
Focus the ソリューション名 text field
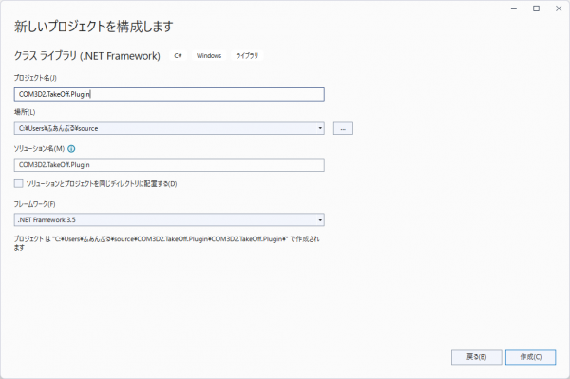tap(169, 165)
